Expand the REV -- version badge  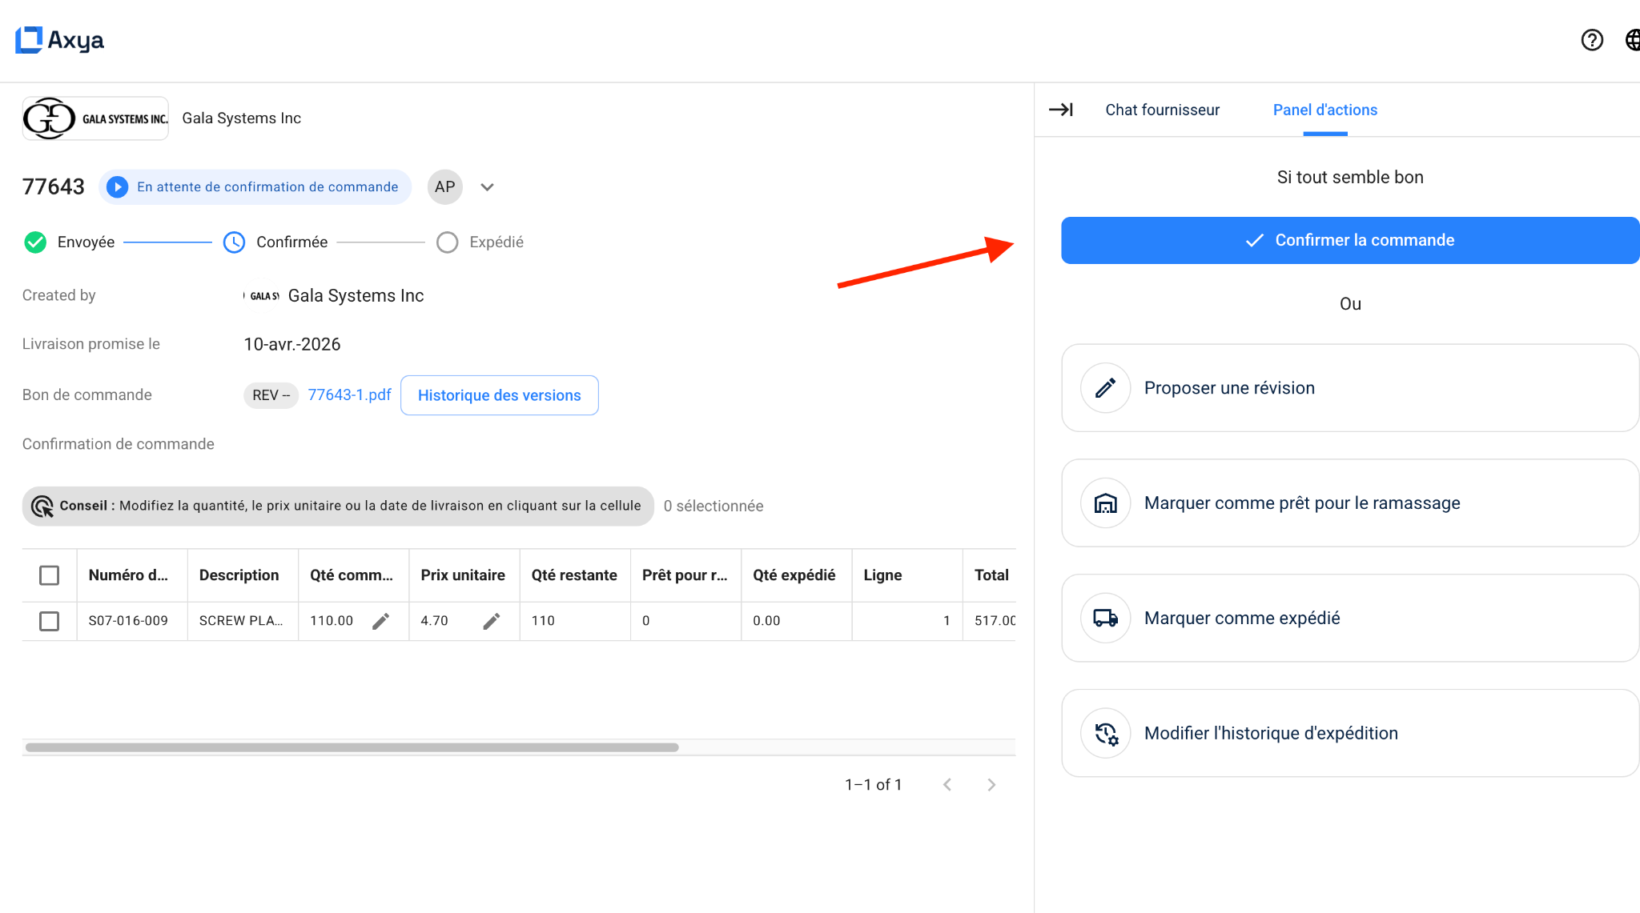pyautogui.click(x=271, y=394)
